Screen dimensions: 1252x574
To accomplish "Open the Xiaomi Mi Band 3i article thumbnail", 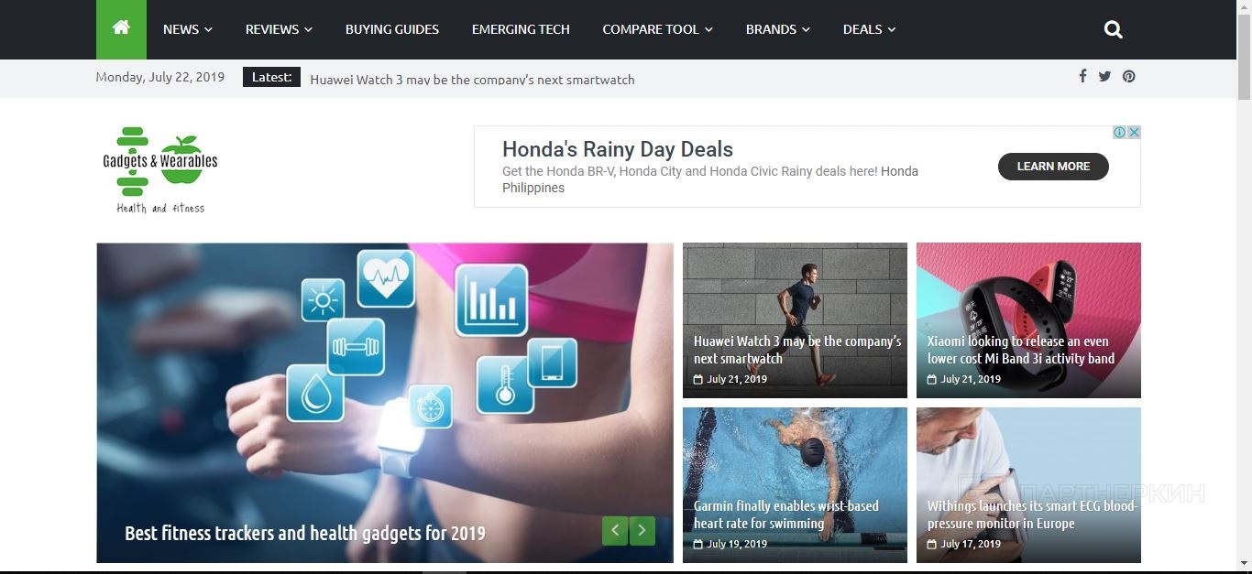I will (x=1028, y=320).
